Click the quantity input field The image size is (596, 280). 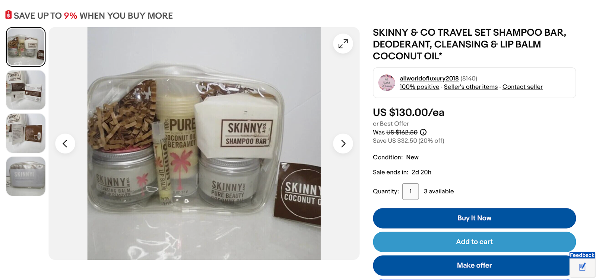click(x=410, y=191)
